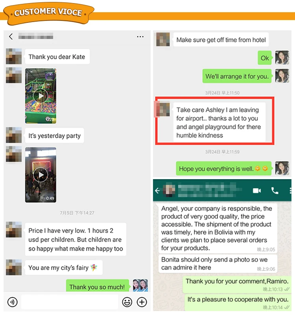Select the 'Thank you dear Kate' message

click(x=57, y=57)
